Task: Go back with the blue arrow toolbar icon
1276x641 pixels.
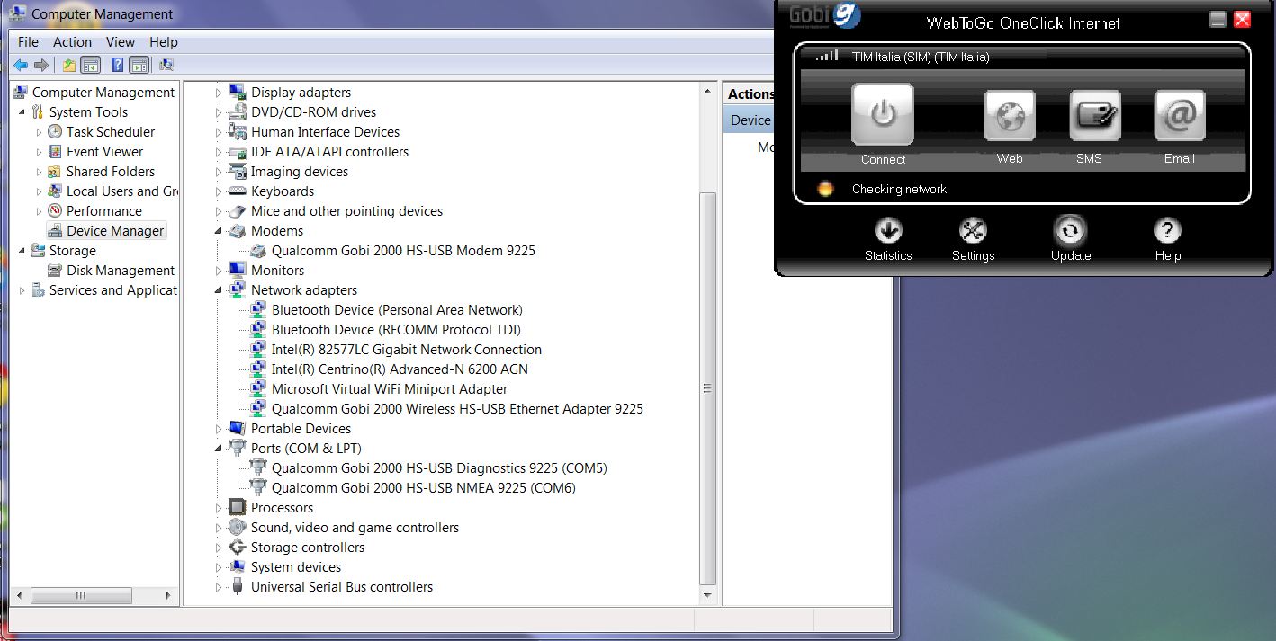Action: [21, 65]
